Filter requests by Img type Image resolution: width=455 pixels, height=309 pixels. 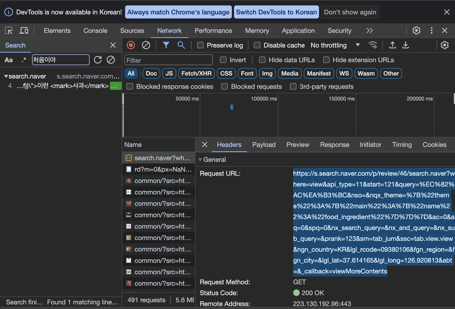point(267,73)
